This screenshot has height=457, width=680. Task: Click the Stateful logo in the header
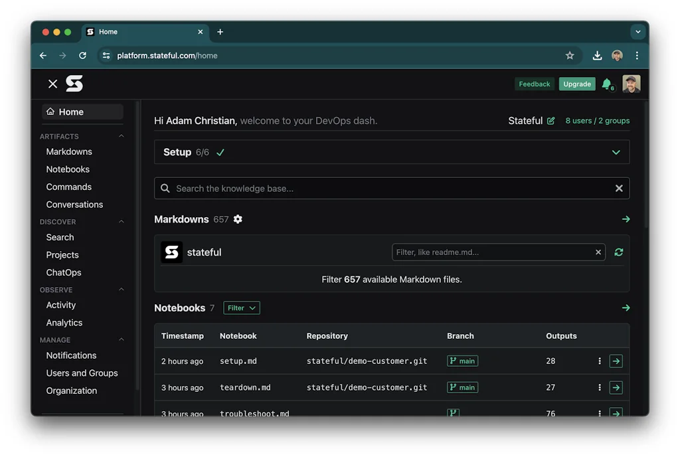[74, 84]
